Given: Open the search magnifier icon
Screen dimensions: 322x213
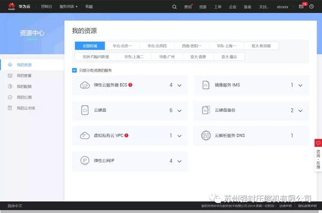Looking at the screenshot, I should tap(174, 7).
